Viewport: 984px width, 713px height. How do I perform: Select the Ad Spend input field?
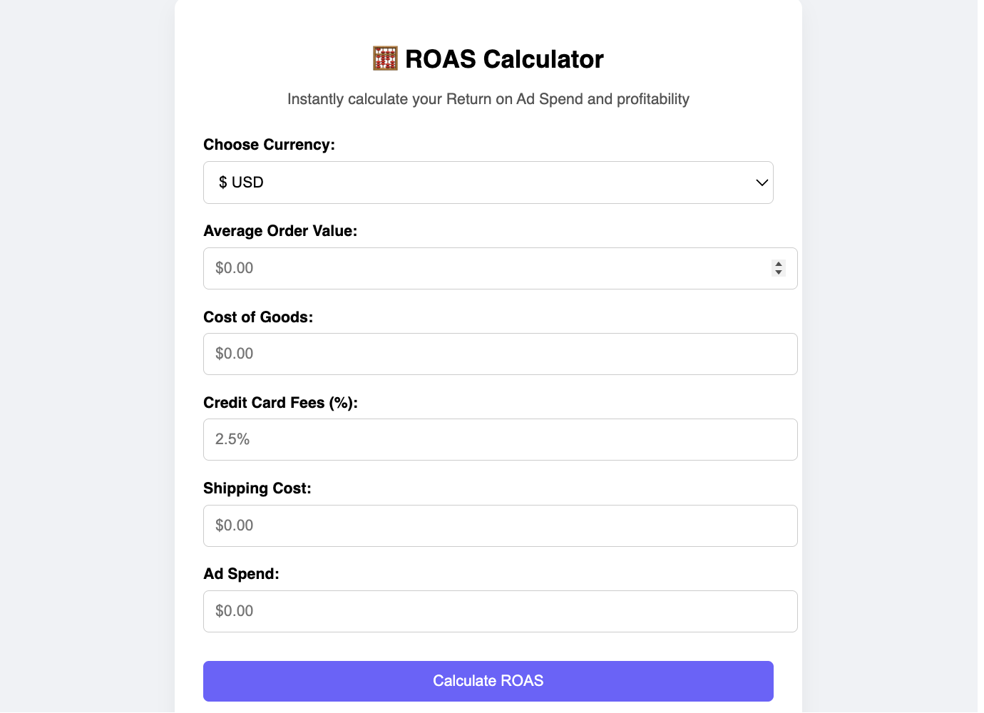coord(500,611)
